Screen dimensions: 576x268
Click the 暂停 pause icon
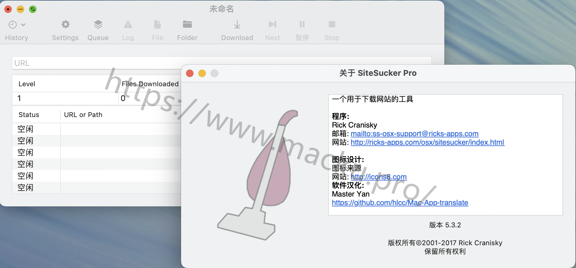point(302,24)
